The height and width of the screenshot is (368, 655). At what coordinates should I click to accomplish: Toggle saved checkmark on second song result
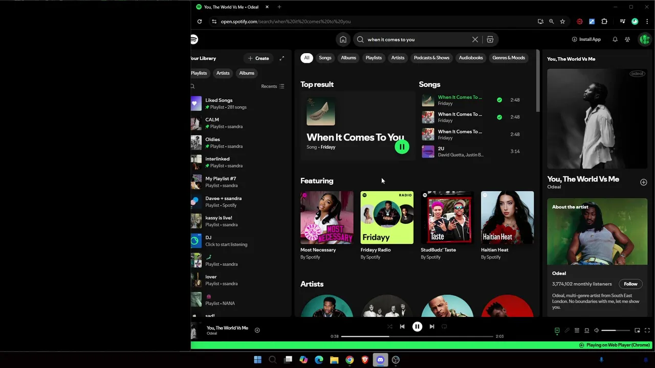click(499, 117)
